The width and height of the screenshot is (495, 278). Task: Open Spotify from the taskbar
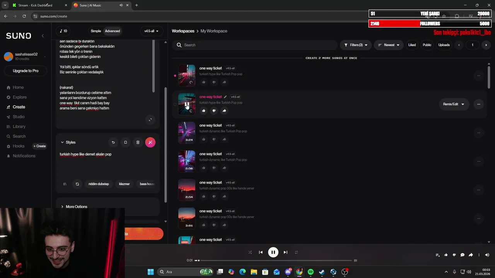(311, 272)
